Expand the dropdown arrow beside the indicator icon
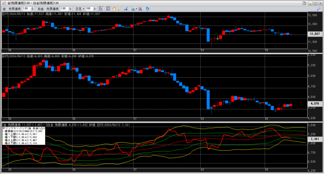 tap(136, 9)
